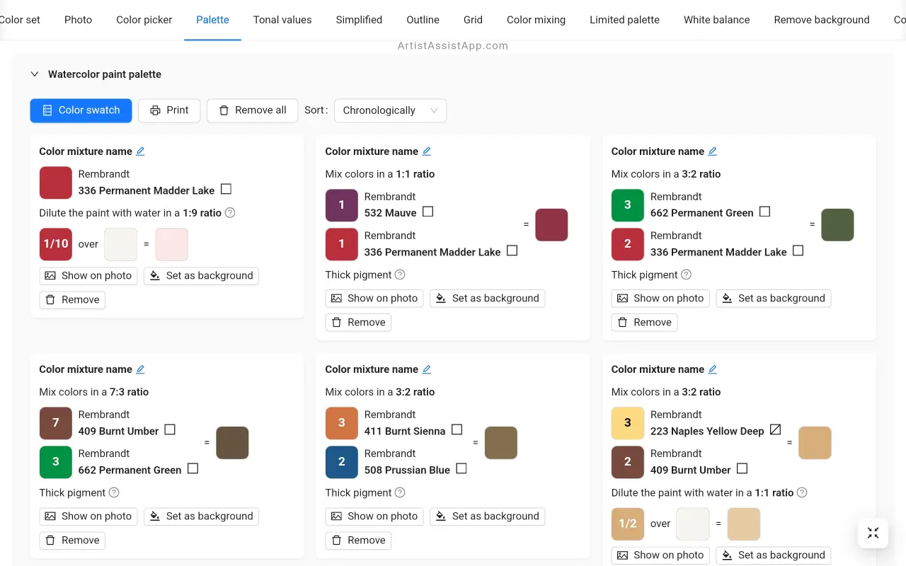Click the 508 Prussian Blue swatch
This screenshot has width=906, height=566.
[342, 462]
